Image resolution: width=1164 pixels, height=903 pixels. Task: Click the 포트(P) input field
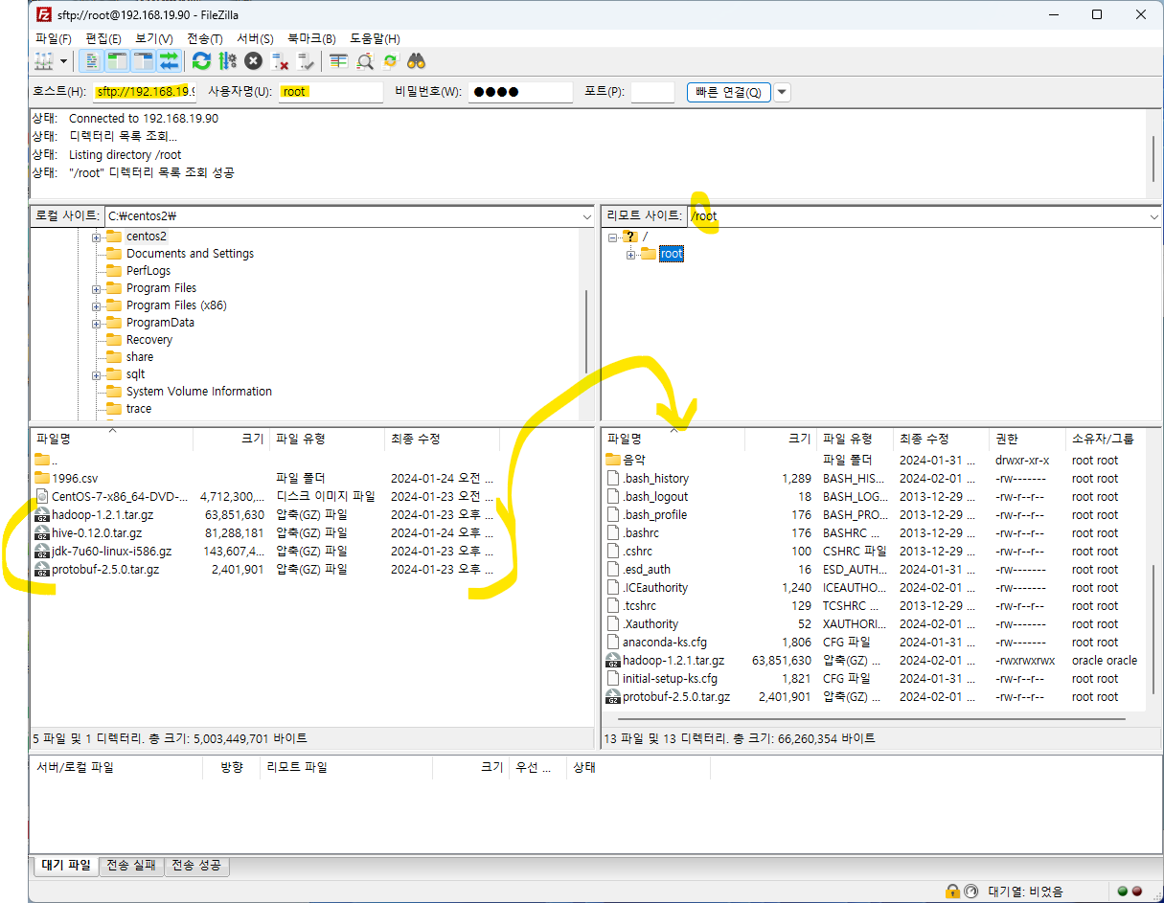(652, 93)
